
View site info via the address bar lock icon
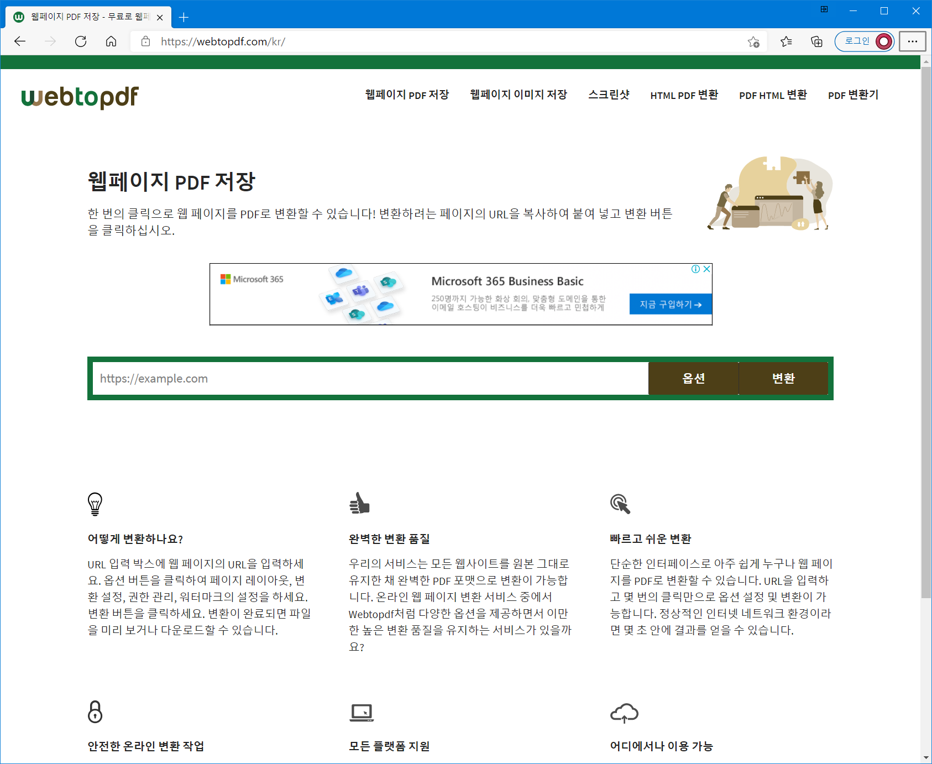(146, 41)
